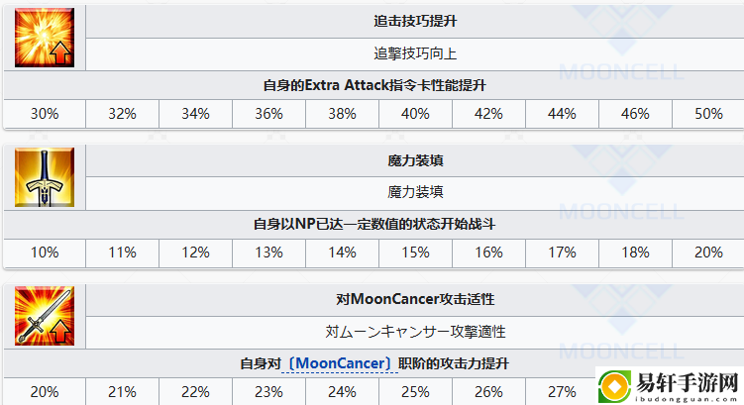Click the 40% Extra Attack value cell
The height and width of the screenshot is (405, 744).
pos(415,114)
